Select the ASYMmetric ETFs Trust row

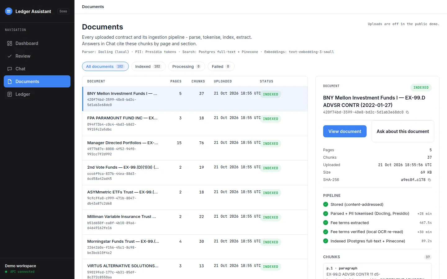[195, 197]
